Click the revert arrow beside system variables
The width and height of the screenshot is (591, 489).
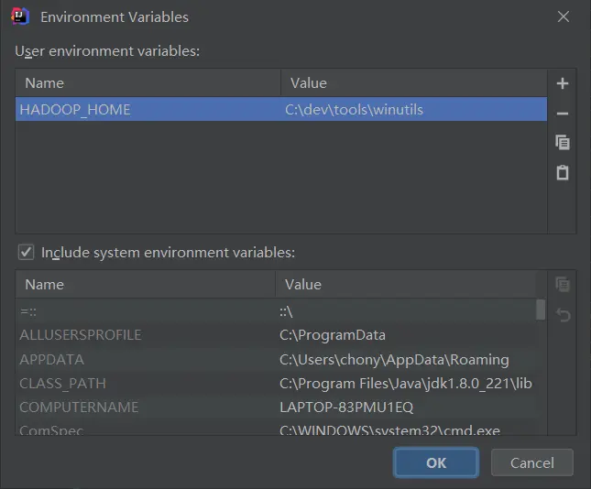564,314
